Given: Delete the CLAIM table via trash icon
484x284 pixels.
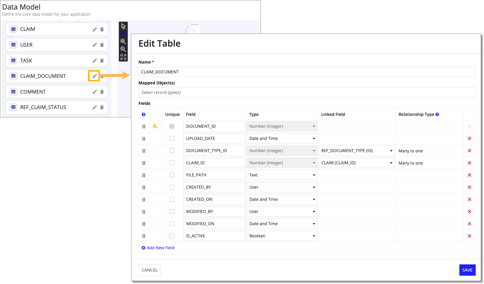Looking at the screenshot, I should pos(102,29).
